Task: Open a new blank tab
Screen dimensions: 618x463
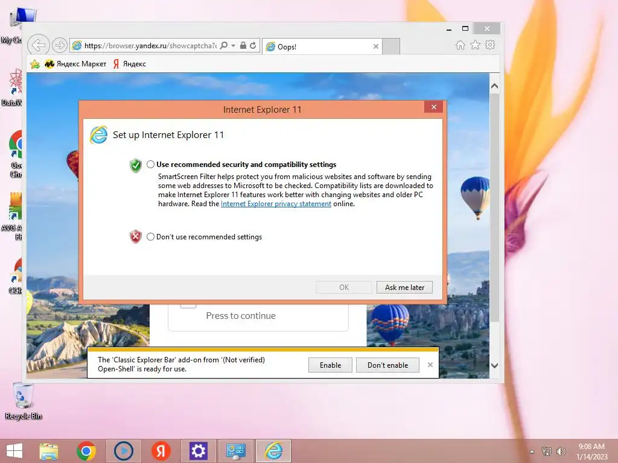Action: click(391, 46)
